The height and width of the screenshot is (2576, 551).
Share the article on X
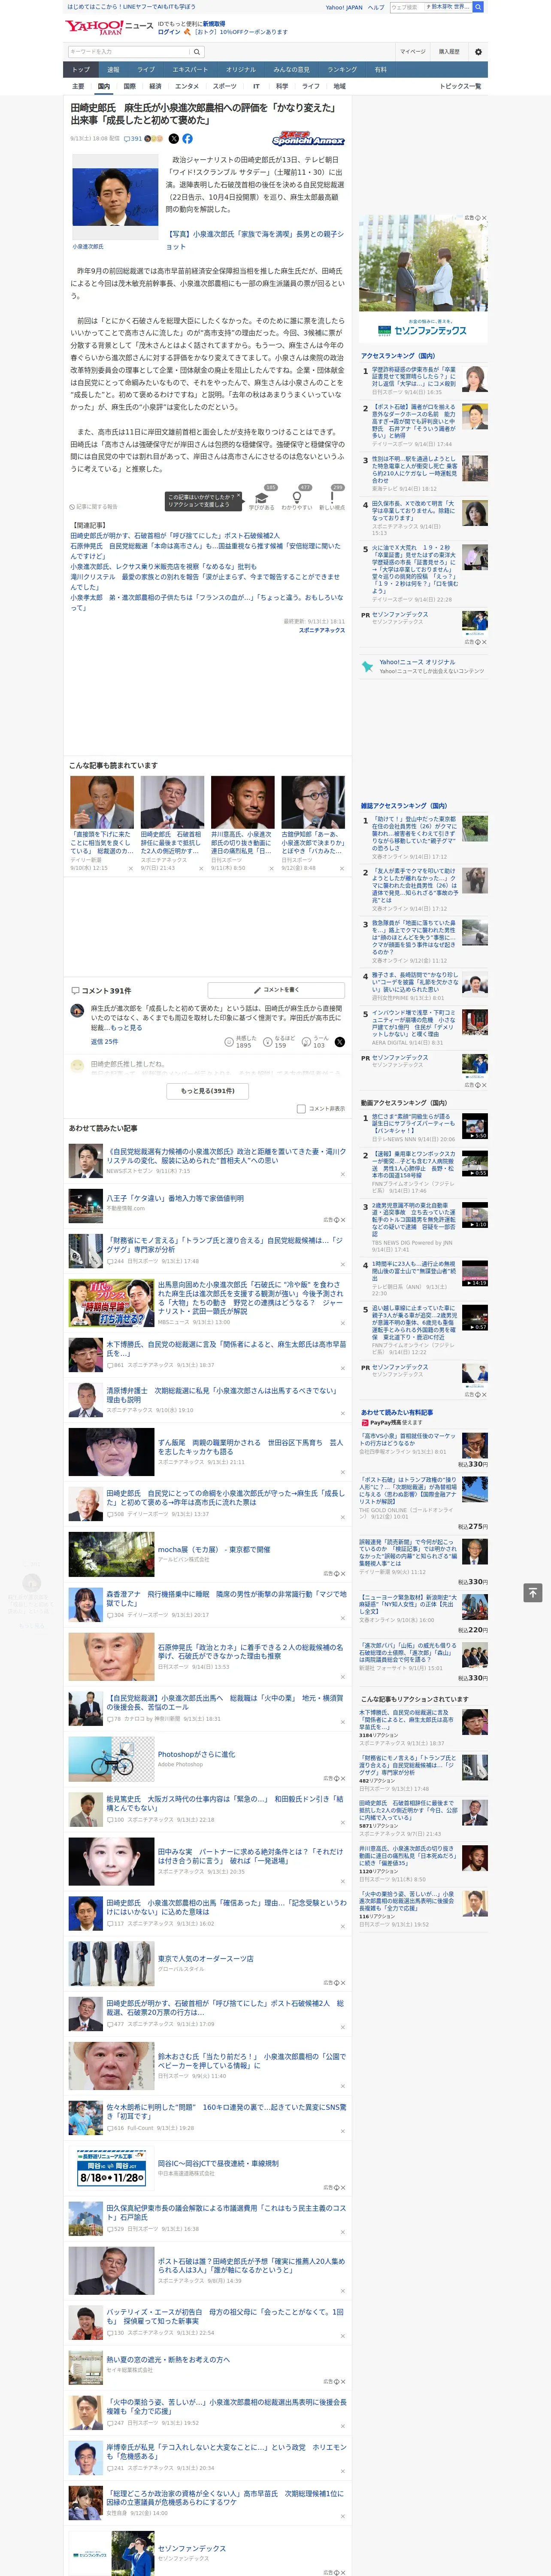coord(173,139)
